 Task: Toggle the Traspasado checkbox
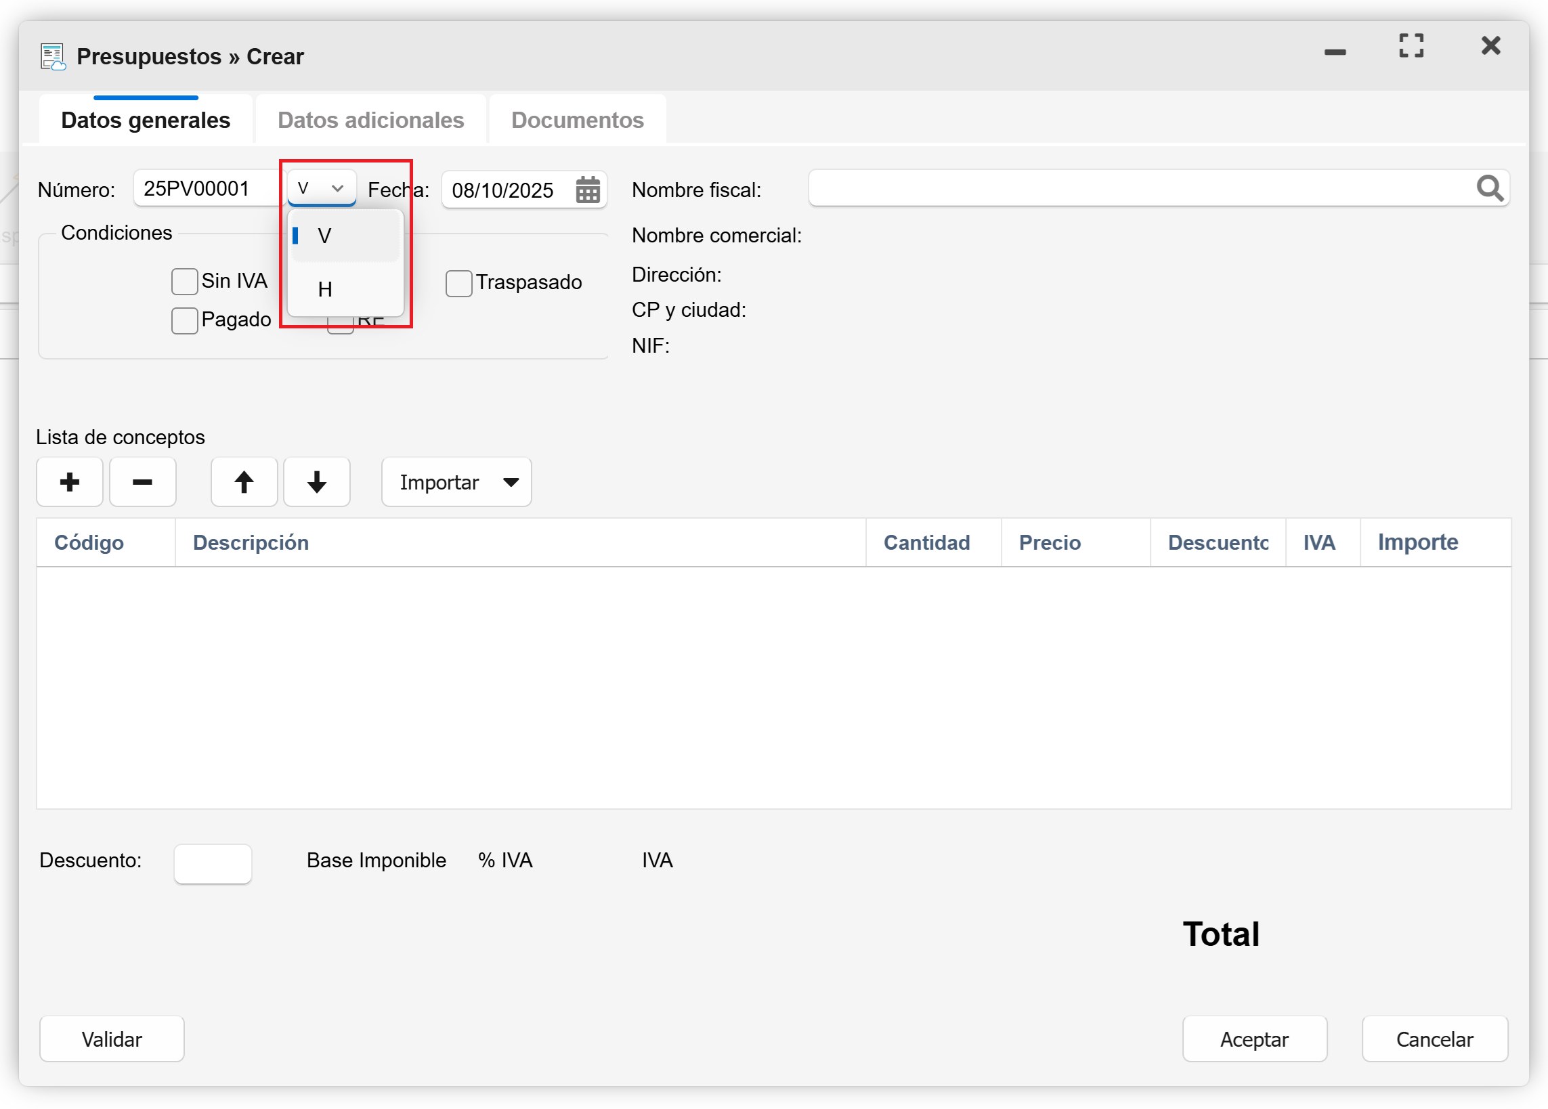click(x=458, y=283)
